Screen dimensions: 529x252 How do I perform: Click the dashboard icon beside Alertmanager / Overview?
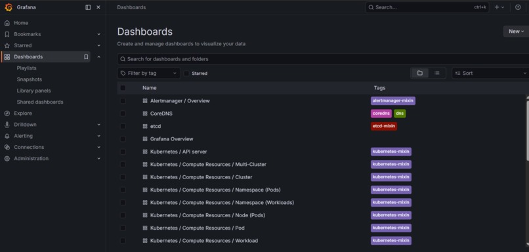145,101
